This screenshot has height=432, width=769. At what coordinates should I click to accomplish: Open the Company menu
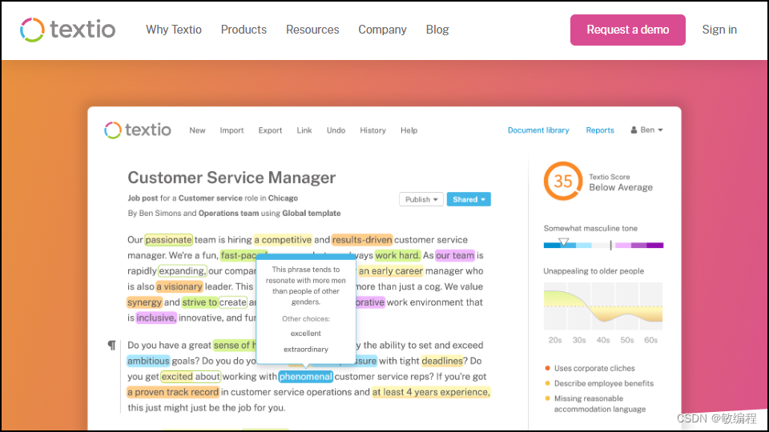383,30
